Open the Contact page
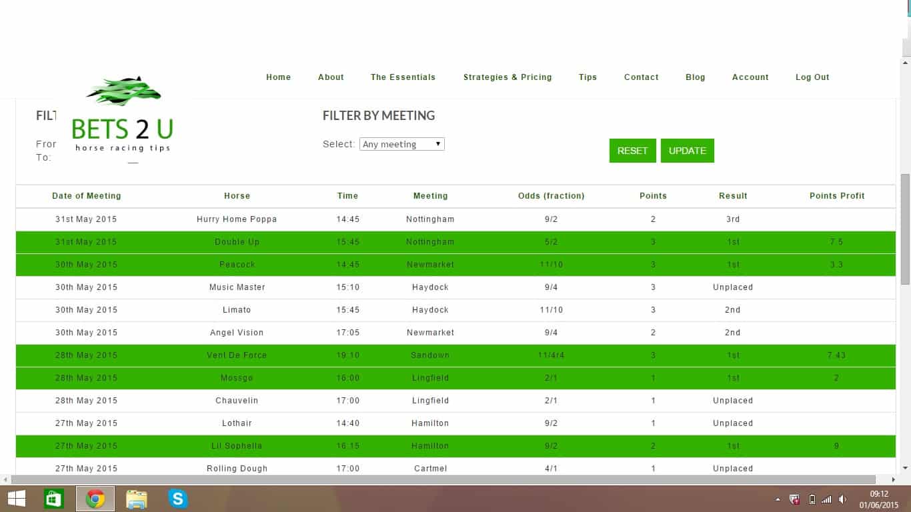This screenshot has width=911, height=512. click(642, 77)
